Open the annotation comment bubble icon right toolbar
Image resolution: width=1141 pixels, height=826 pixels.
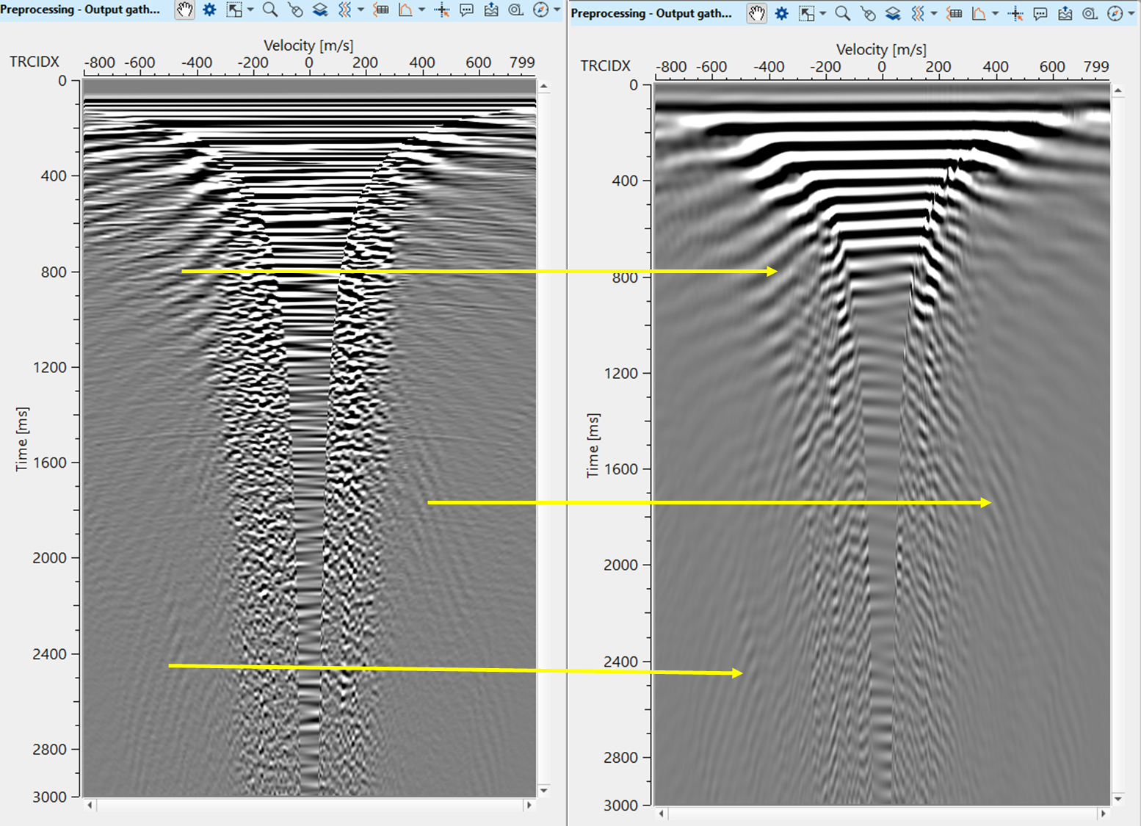click(x=1040, y=12)
